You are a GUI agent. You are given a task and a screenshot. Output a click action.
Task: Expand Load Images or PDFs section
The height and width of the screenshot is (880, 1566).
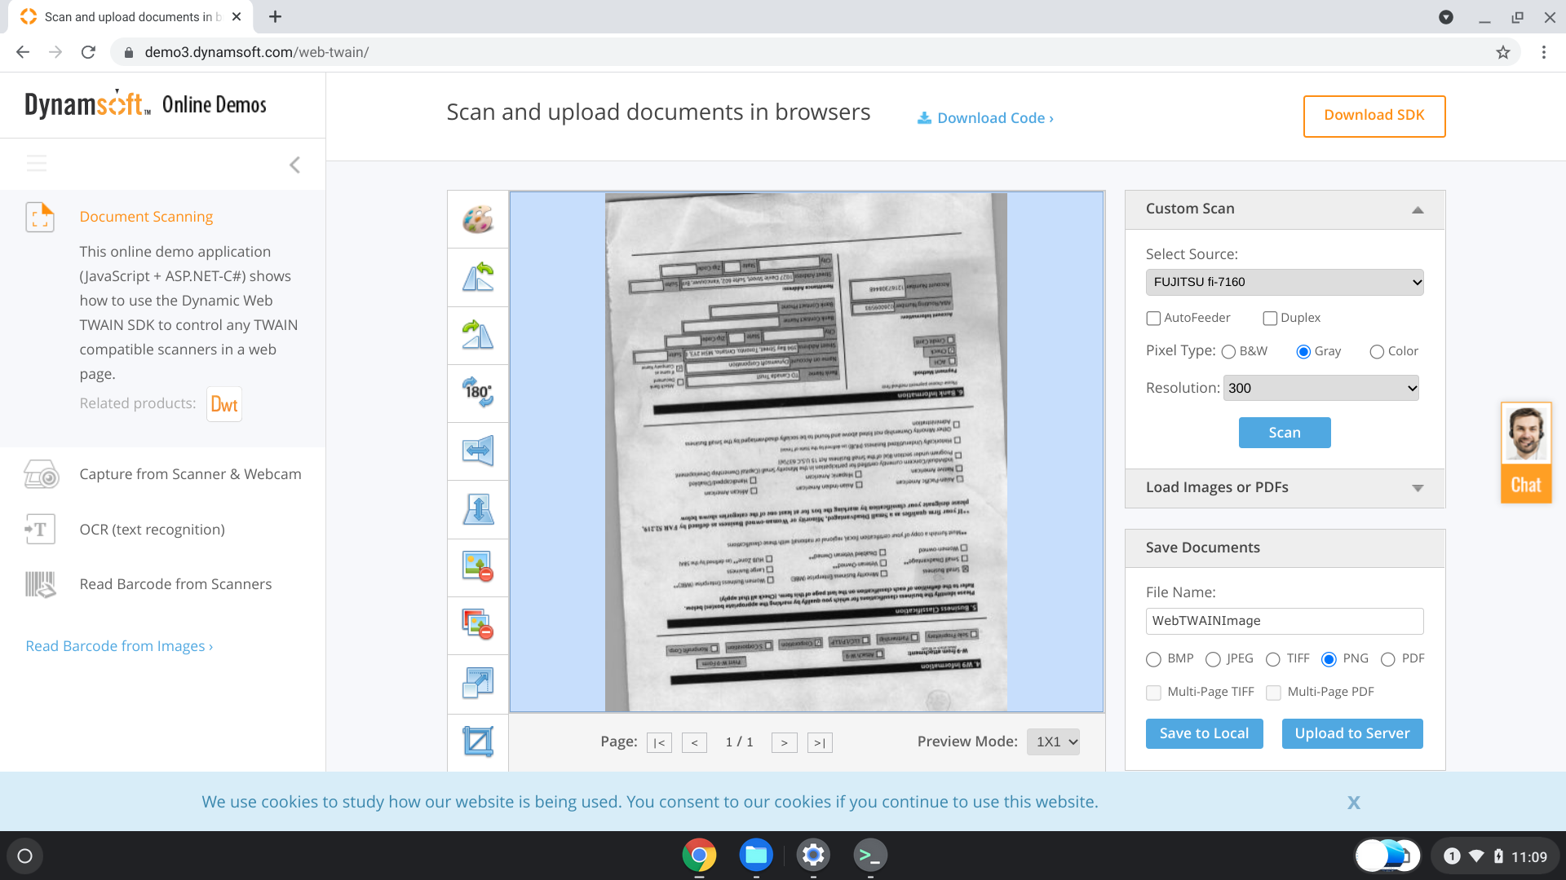1285,487
